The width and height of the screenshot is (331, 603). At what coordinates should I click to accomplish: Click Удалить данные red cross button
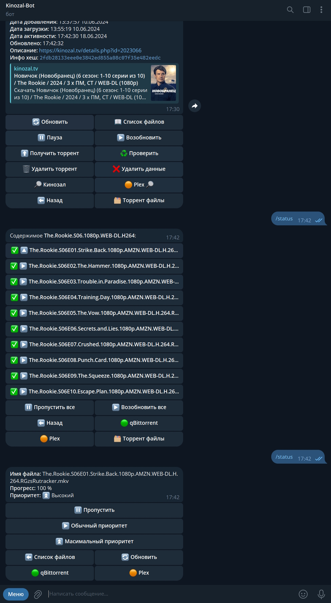tap(139, 169)
